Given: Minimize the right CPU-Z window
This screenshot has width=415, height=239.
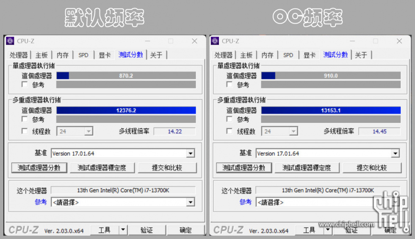Looking at the screenshot, I should pyautogui.click(x=352, y=41).
